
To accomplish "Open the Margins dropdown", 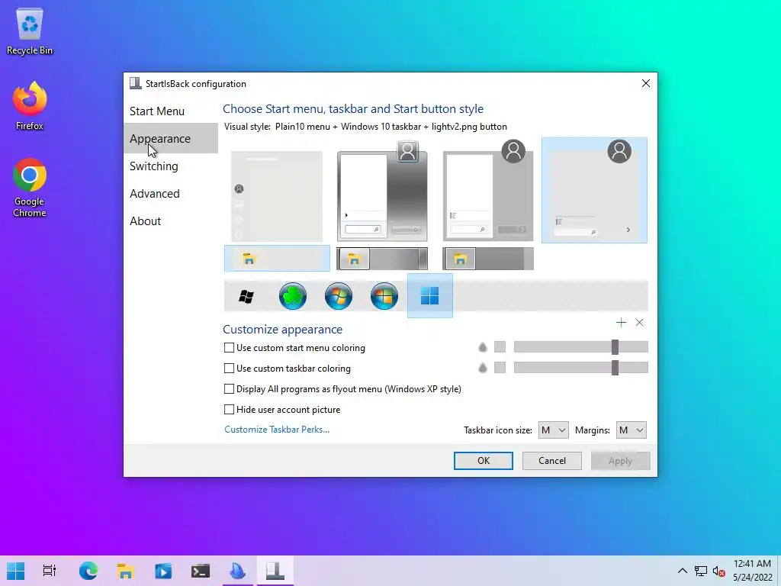I will coord(631,430).
